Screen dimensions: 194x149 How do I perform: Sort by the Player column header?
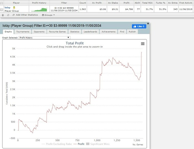[x=16, y=3]
